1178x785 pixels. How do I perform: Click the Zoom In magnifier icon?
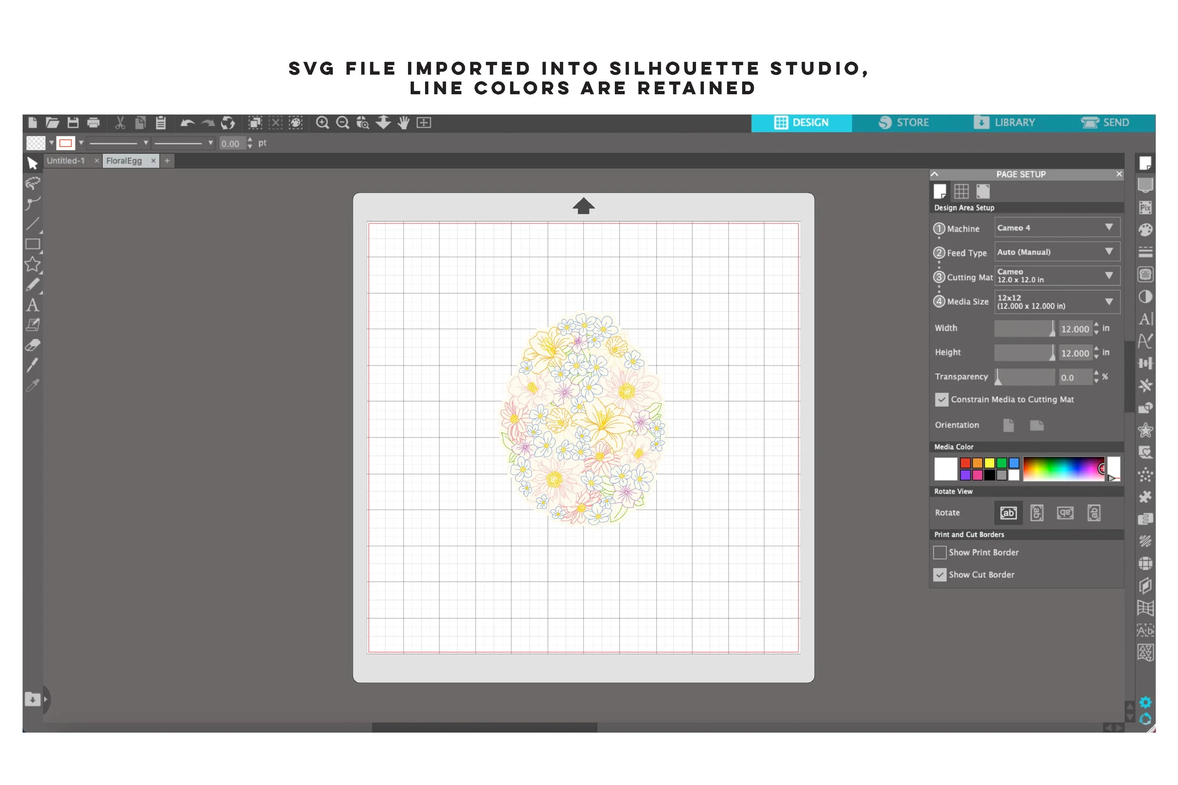(x=323, y=122)
